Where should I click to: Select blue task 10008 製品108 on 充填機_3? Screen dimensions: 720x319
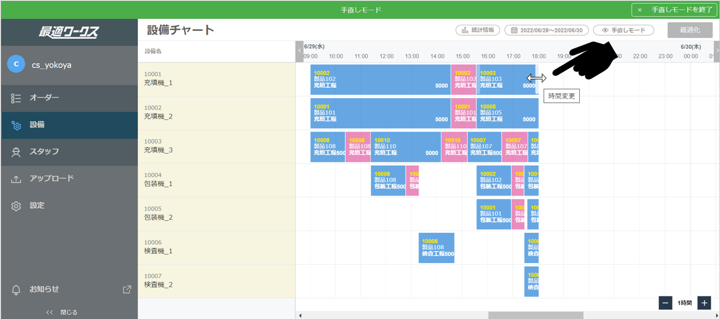pos(328,147)
